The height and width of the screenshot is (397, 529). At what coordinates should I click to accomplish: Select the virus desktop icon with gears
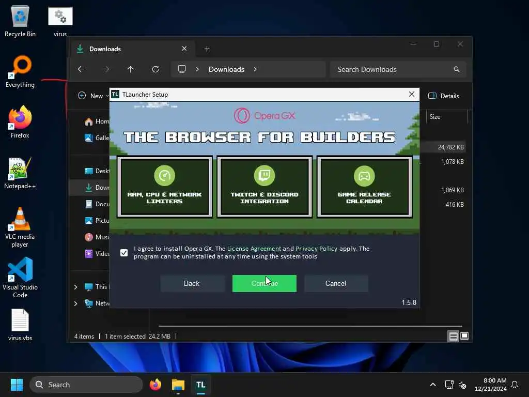pos(60,21)
